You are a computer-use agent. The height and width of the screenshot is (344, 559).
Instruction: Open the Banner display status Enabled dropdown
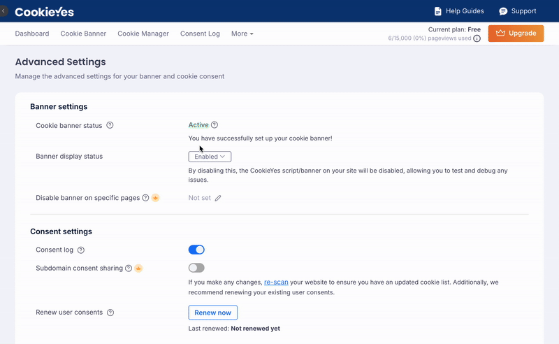[210, 157]
